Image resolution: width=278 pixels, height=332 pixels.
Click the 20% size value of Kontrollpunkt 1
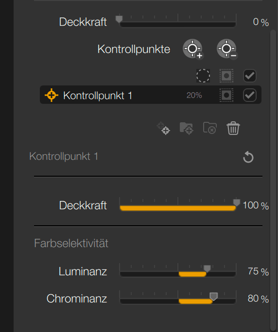(x=194, y=95)
